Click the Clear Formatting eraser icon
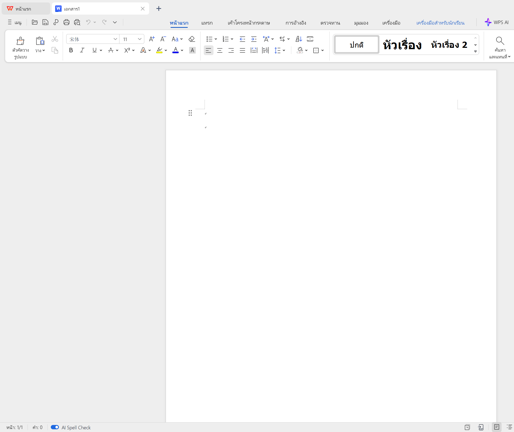The width and height of the screenshot is (514, 432). [192, 39]
